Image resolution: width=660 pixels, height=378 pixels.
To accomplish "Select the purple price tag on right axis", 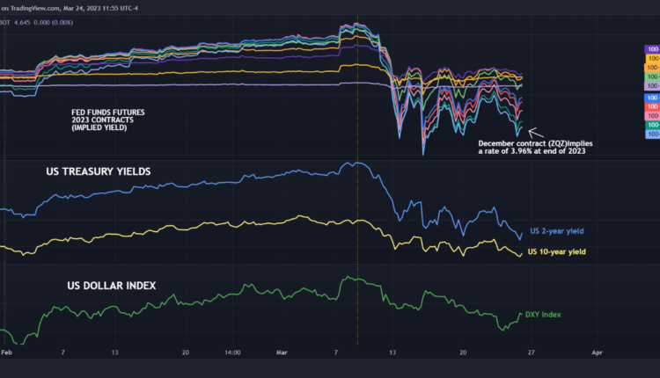I will coord(652,48).
